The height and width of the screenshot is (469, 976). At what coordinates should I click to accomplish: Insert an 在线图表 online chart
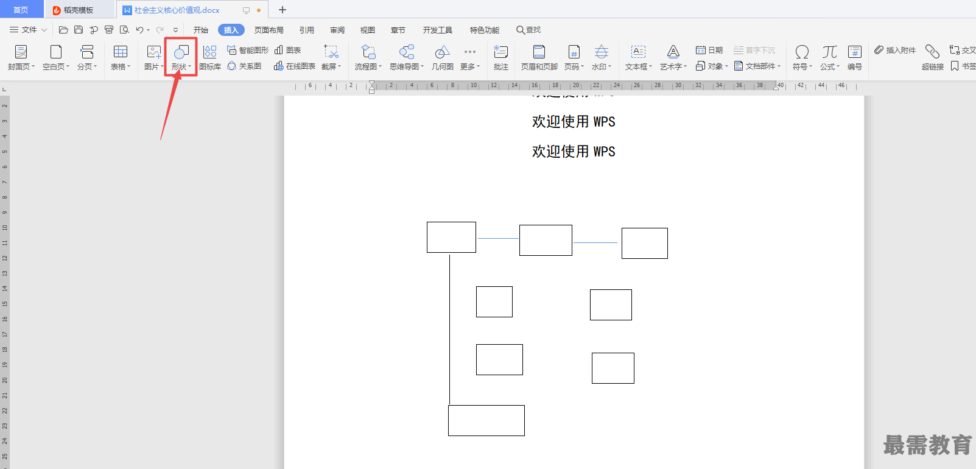pyautogui.click(x=295, y=66)
